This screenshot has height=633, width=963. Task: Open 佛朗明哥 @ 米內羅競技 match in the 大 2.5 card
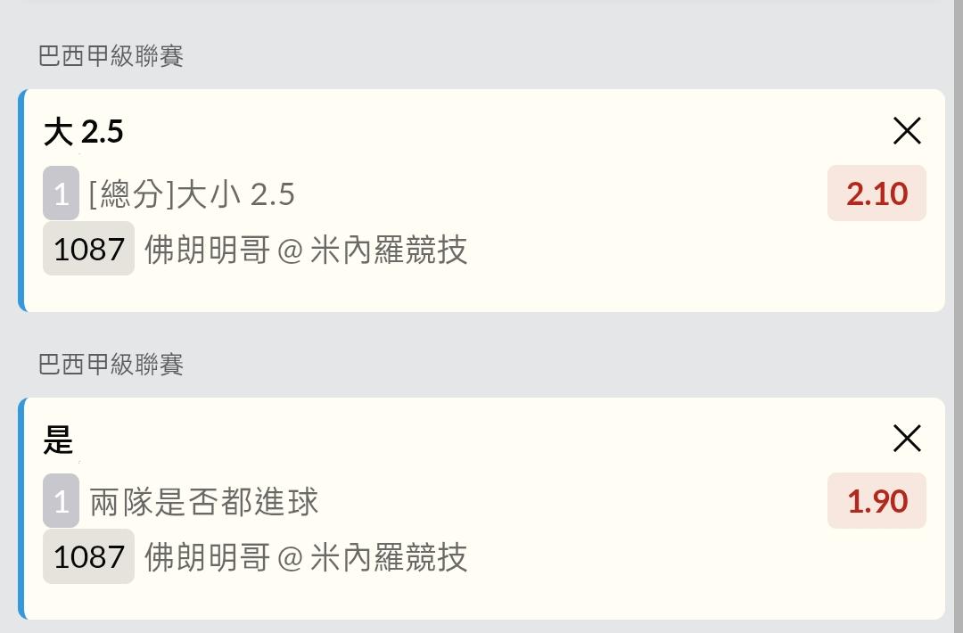306,250
